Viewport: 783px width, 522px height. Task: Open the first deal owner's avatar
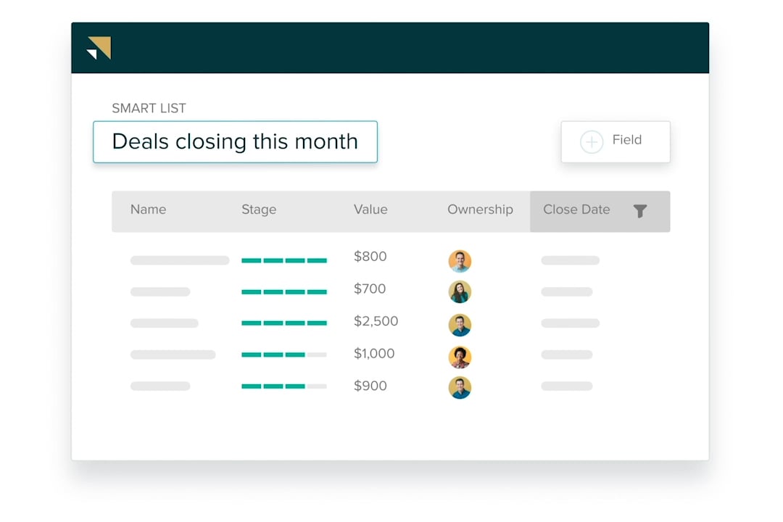[x=460, y=260]
